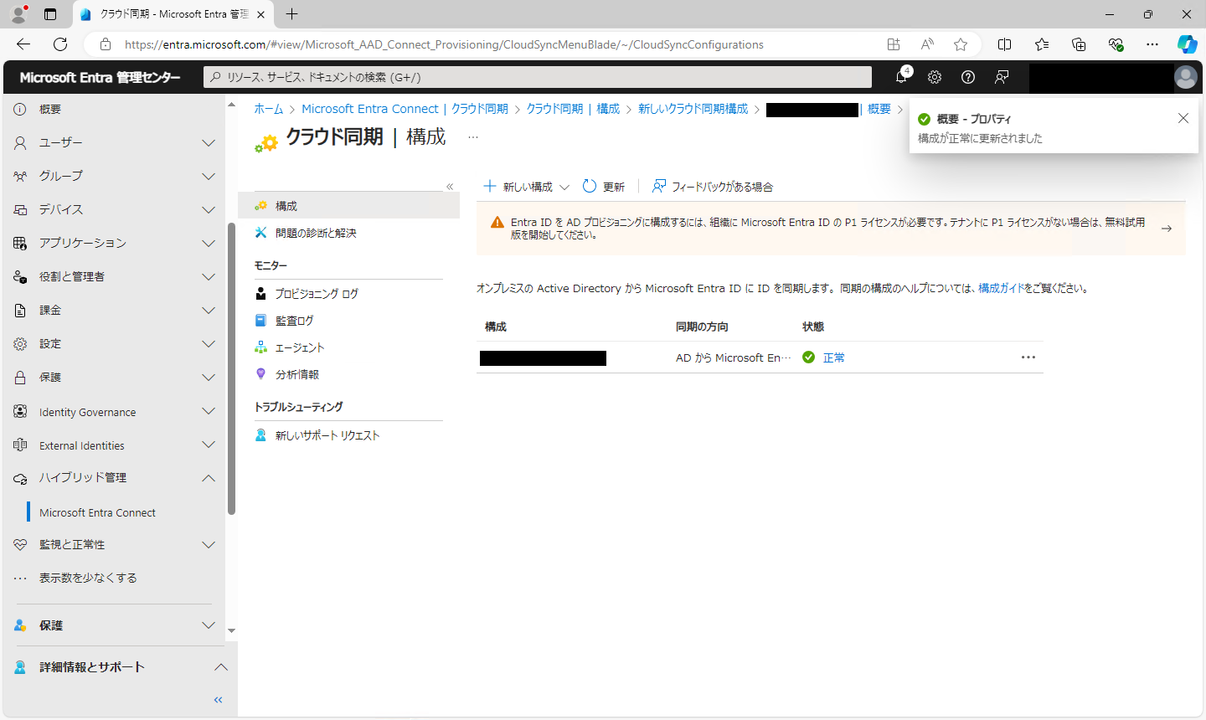
Task: Click the 更新 refresh button
Action: (x=604, y=187)
